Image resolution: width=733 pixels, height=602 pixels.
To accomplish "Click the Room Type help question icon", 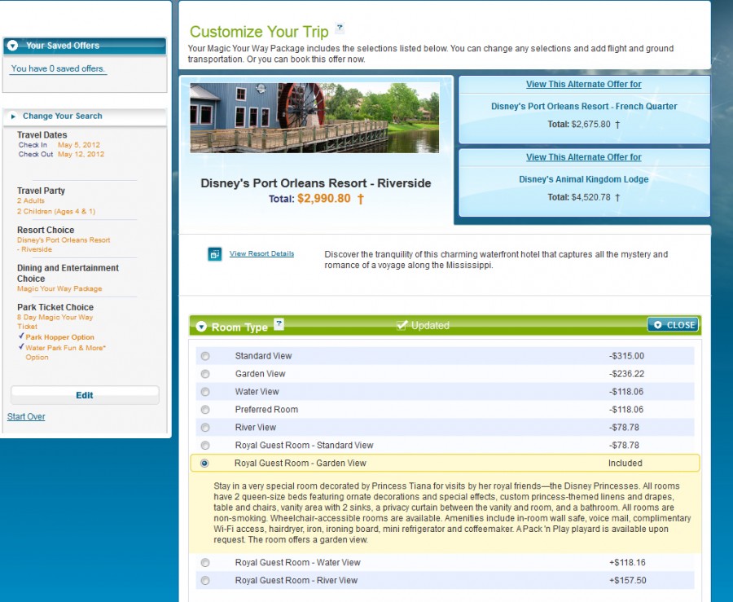I will (279, 324).
